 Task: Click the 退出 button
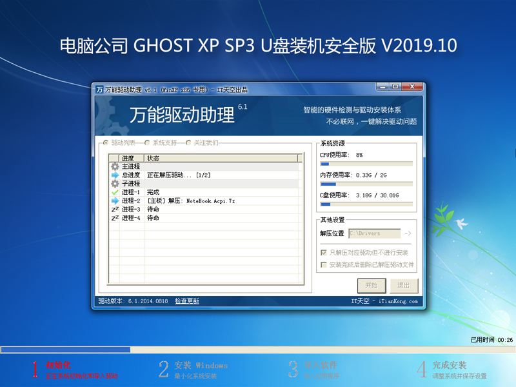(404, 285)
